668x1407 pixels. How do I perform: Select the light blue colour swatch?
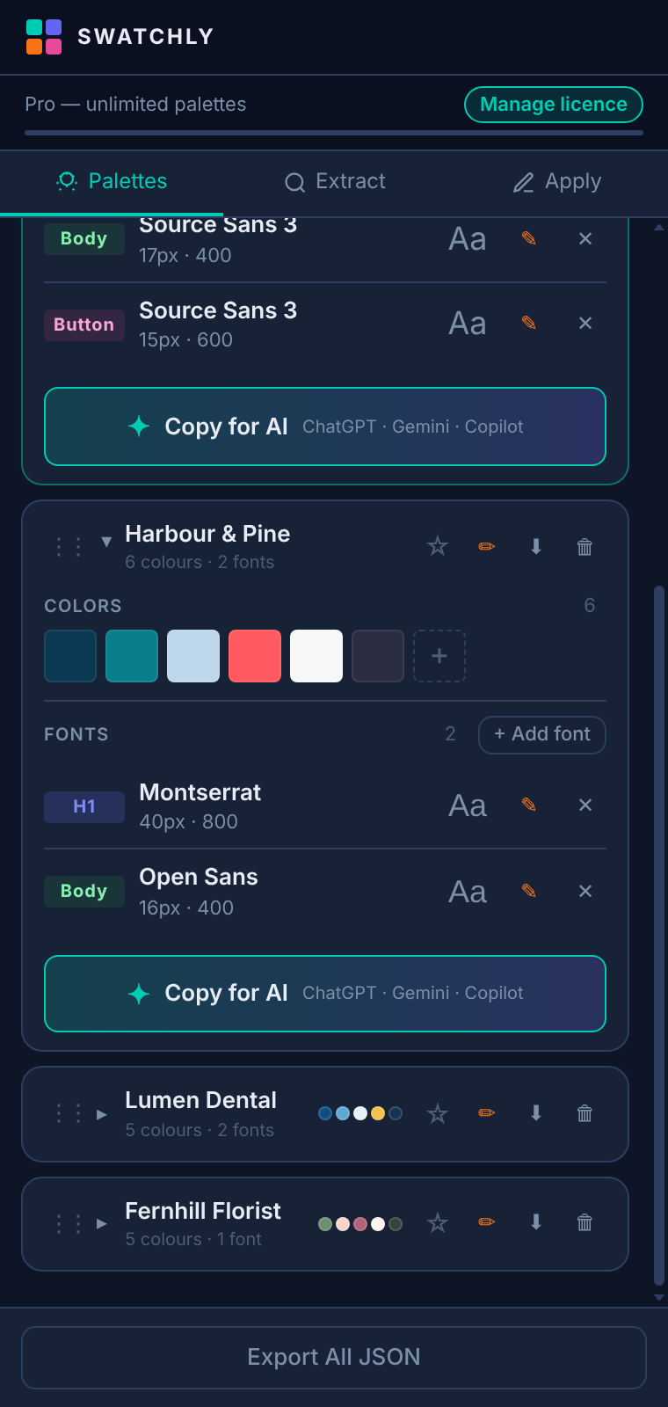[193, 656]
